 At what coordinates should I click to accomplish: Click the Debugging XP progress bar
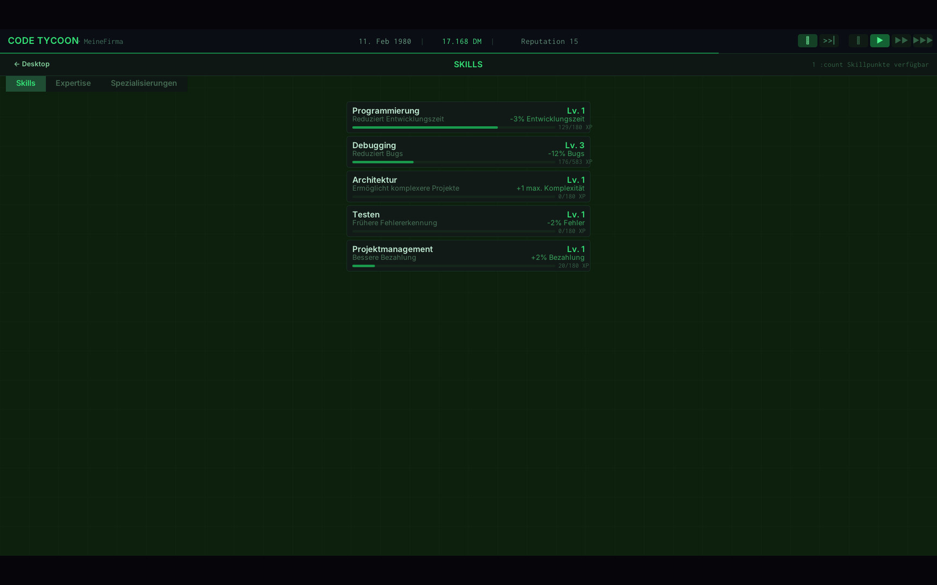pyautogui.click(x=452, y=162)
